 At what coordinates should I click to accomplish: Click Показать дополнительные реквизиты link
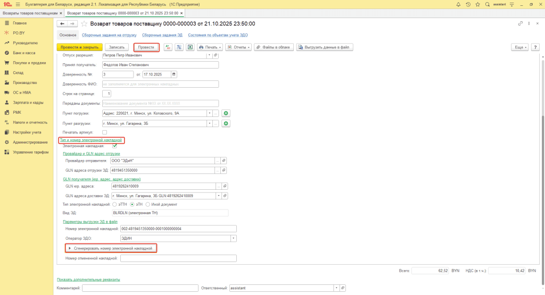click(88, 280)
